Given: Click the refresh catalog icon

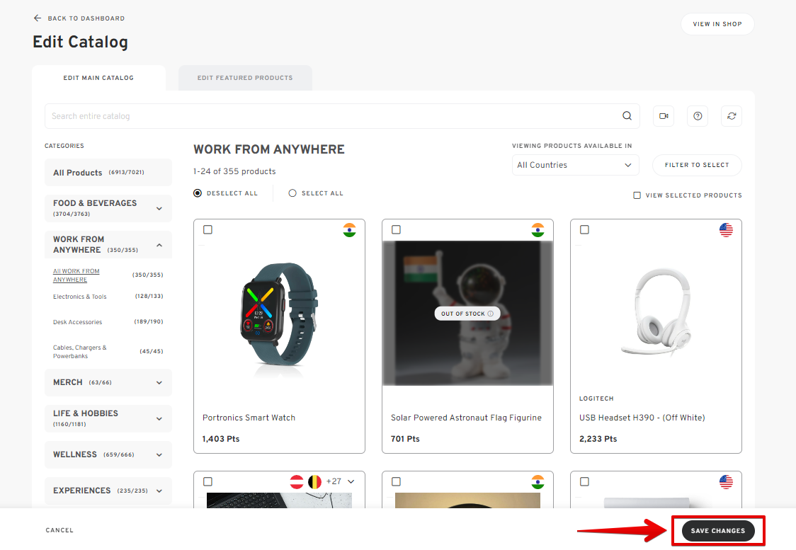Looking at the screenshot, I should click(732, 116).
